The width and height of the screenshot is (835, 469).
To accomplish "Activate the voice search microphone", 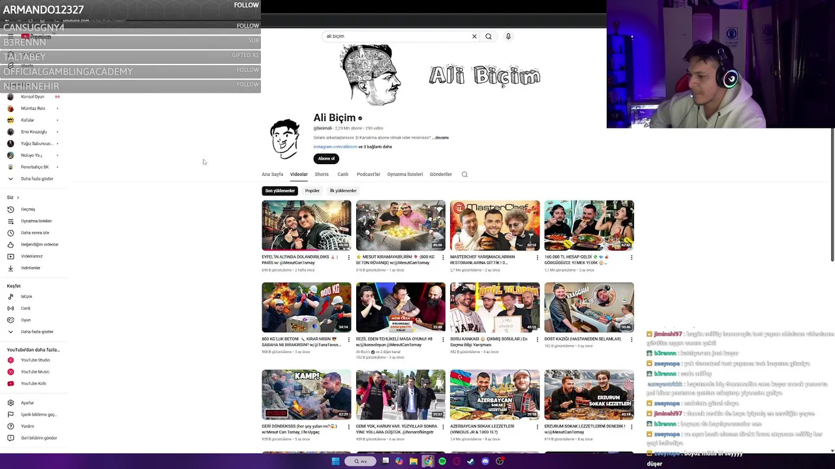I will (508, 36).
